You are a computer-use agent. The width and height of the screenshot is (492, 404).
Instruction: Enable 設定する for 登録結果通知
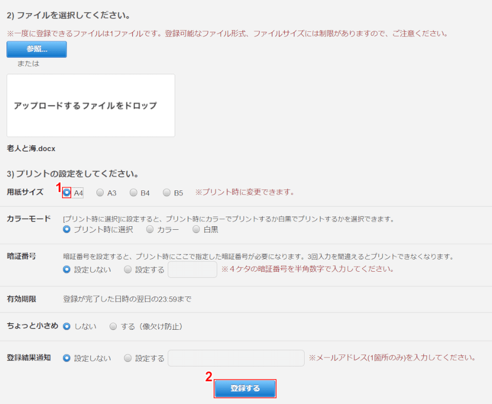(x=128, y=358)
